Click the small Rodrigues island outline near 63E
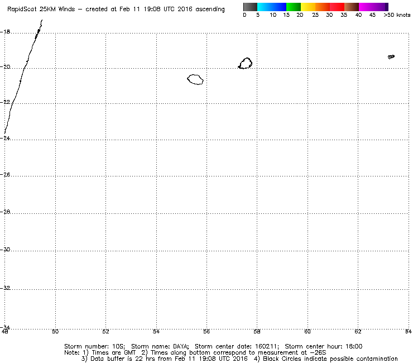413x363 pixels. click(391, 56)
